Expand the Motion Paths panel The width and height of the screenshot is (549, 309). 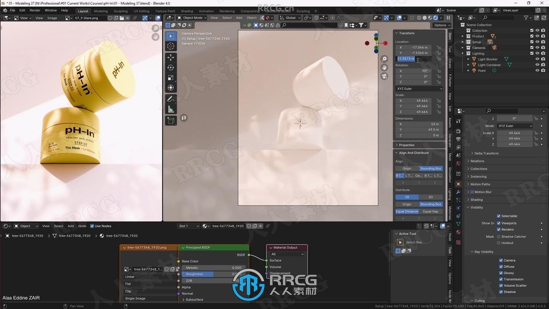pos(480,184)
